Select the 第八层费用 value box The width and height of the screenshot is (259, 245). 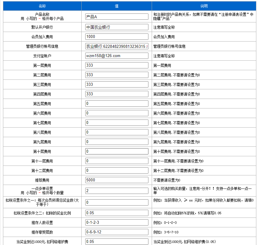117,132
